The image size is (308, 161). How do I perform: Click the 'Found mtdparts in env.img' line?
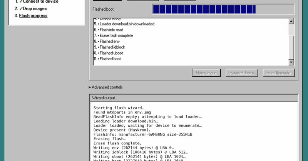[x=122, y=112]
